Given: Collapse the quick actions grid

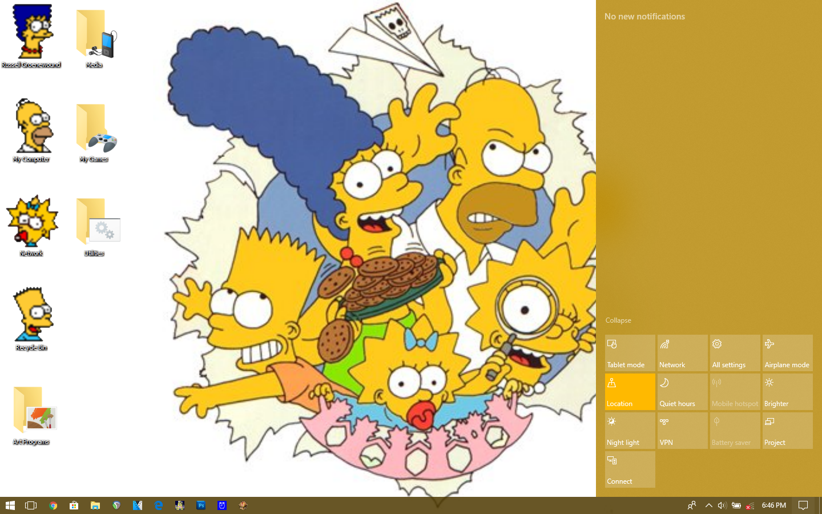Looking at the screenshot, I should 618,320.
